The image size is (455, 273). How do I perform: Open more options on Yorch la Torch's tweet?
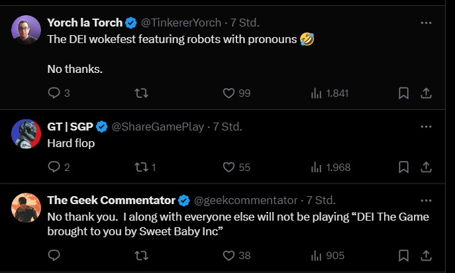click(x=427, y=22)
